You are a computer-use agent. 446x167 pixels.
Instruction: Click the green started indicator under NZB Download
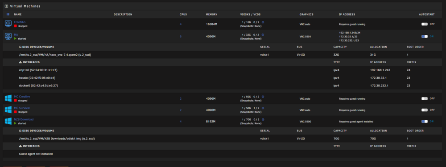15,123
